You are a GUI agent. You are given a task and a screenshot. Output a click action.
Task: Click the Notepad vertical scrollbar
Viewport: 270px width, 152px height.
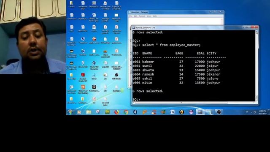tap(222, 22)
